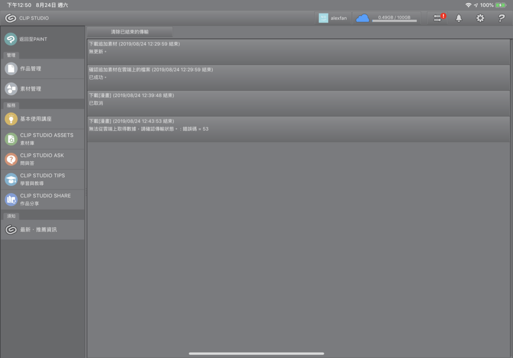The height and width of the screenshot is (358, 513).
Task: Click the blue cloud storage icon
Action: click(x=362, y=18)
